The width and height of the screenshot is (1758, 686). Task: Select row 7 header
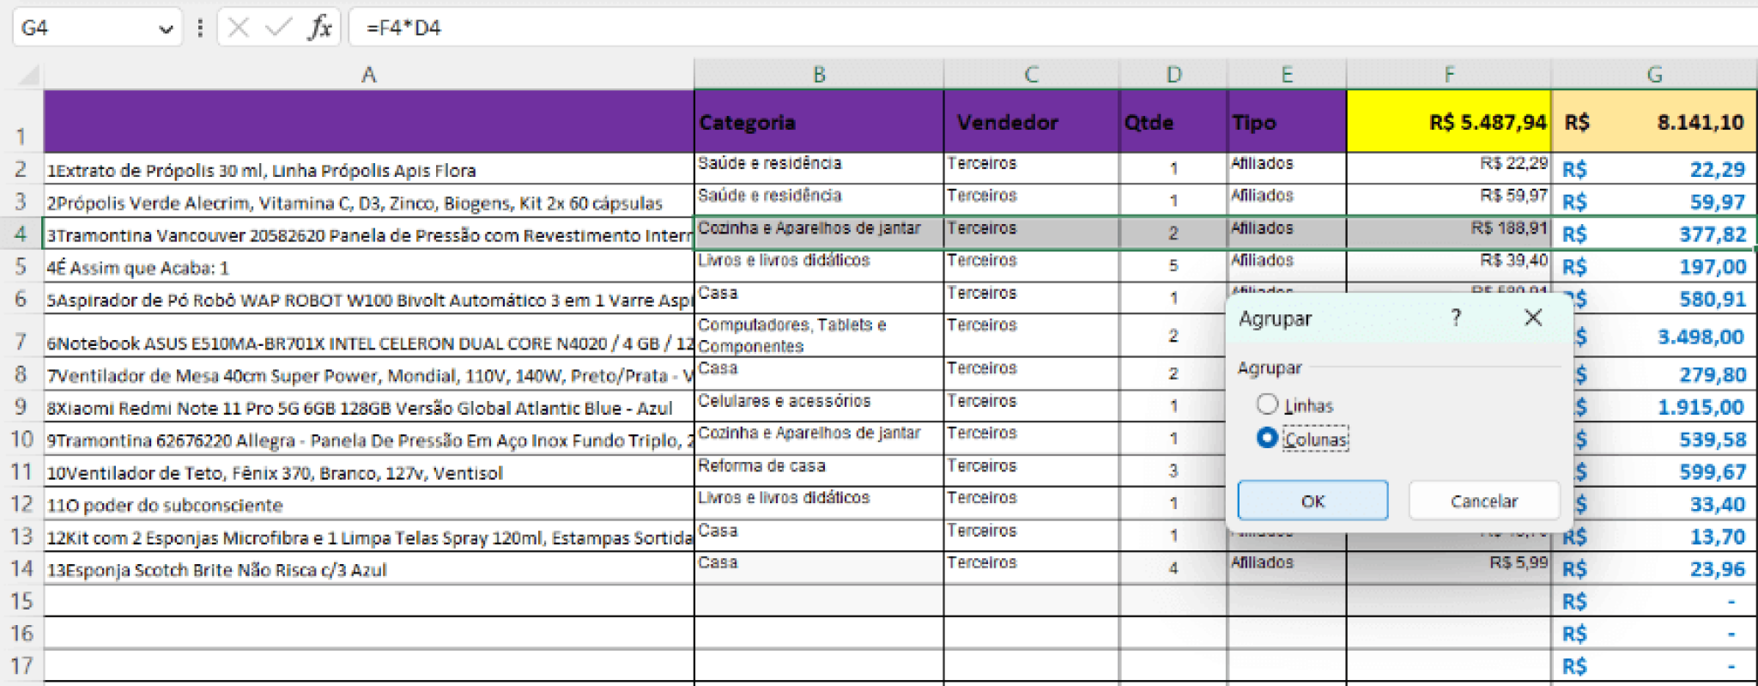click(x=21, y=341)
